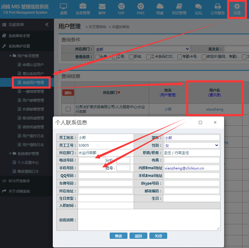Open the 网盘 cloud icon
This screenshot has height=248, width=249.
point(160,9)
